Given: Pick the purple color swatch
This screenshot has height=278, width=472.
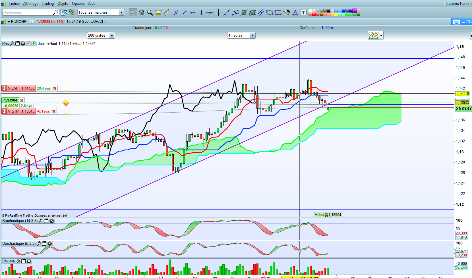Looking at the screenshot, I should coord(354,11).
